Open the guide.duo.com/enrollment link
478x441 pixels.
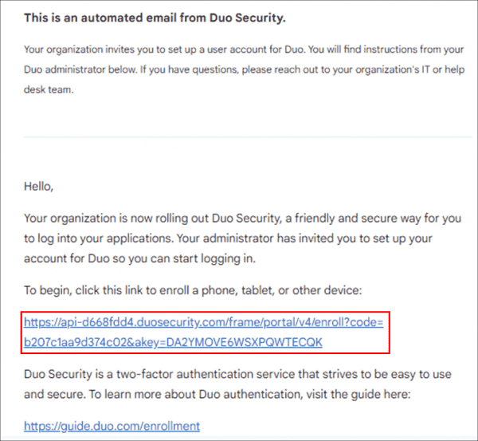pyautogui.click(x=112, y=426)
